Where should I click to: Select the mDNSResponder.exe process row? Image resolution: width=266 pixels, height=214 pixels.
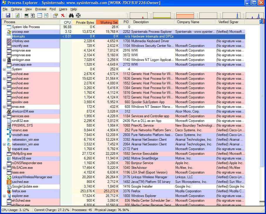[x=123, y=163]
